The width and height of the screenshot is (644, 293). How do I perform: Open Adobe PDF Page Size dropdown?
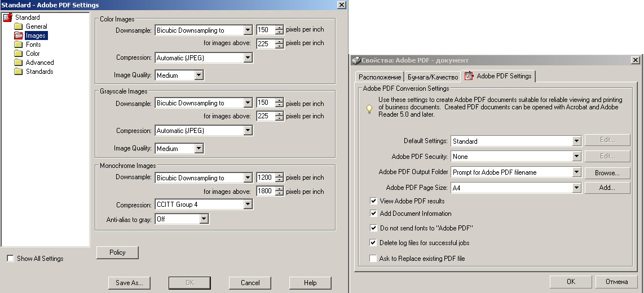click(x=577, y=188)
